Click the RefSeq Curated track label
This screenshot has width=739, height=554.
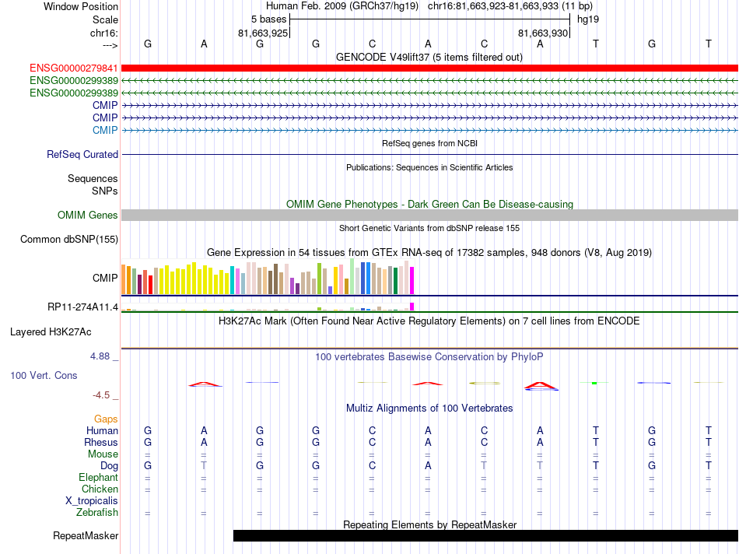coord(82,154)
